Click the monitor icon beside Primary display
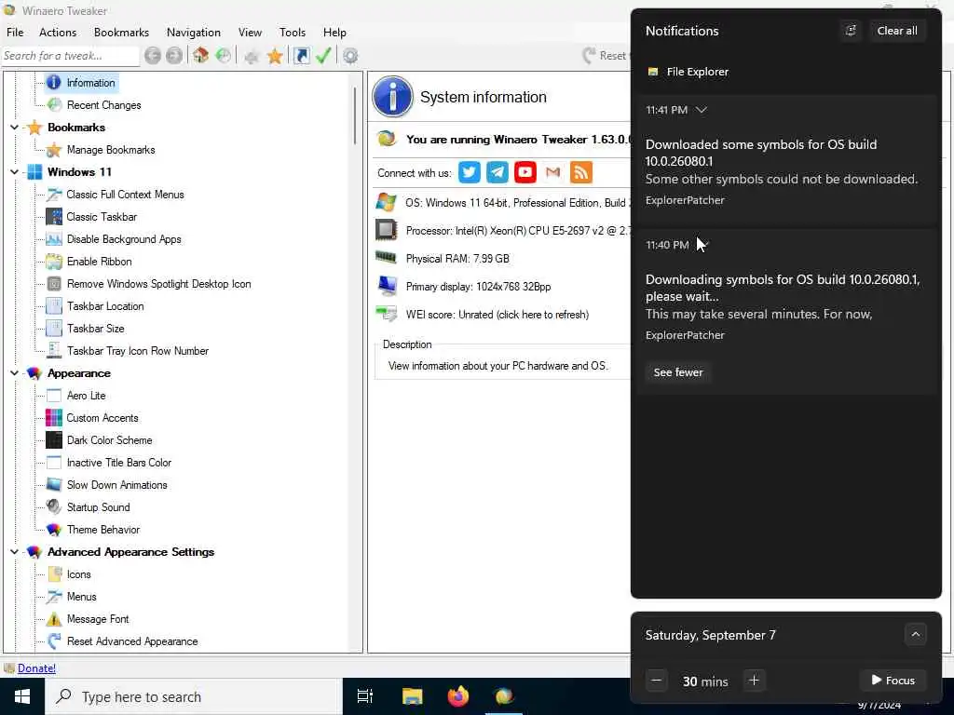 coord(387,285)
